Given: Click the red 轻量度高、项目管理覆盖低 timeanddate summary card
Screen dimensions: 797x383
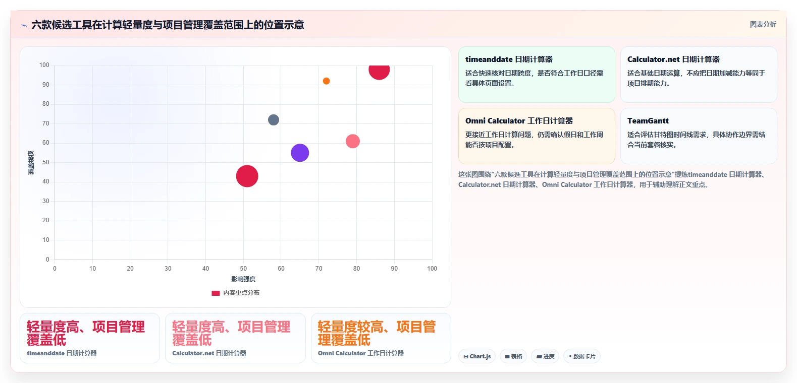Looking at the screenshot, I should 90,338.
